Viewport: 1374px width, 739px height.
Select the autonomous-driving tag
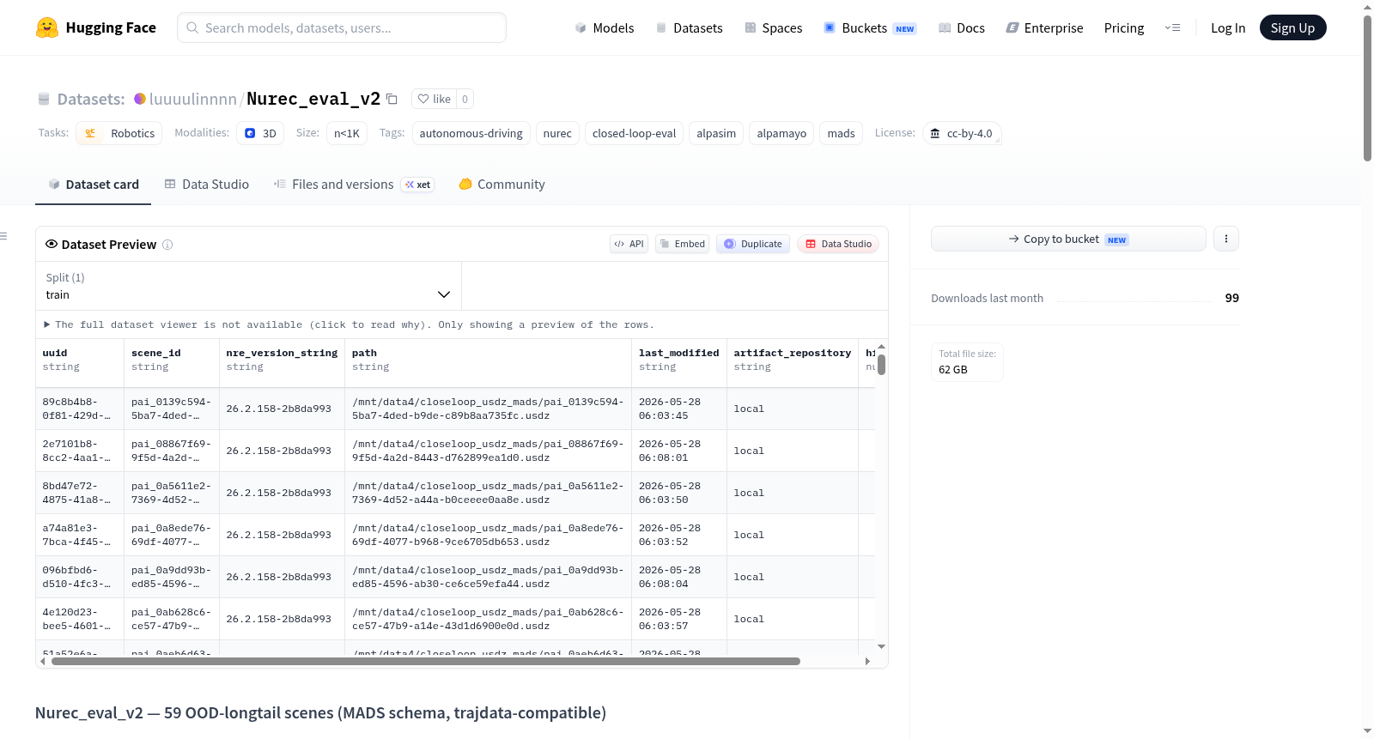click(x=471, y=133)
